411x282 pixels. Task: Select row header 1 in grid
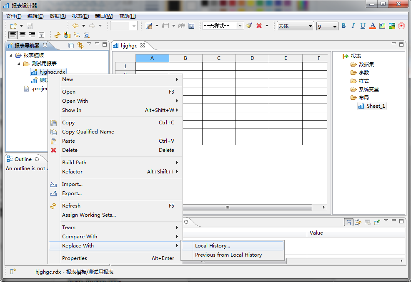coord(125,66)
